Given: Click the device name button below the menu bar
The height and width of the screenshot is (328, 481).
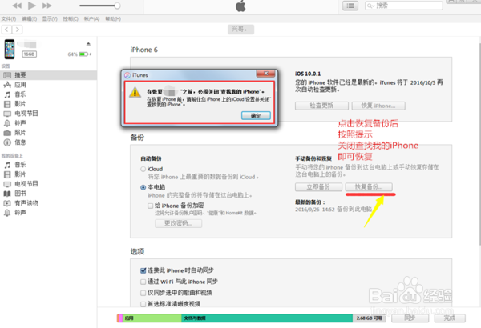Looking at the screenshot, I should (x=240, y=30).
